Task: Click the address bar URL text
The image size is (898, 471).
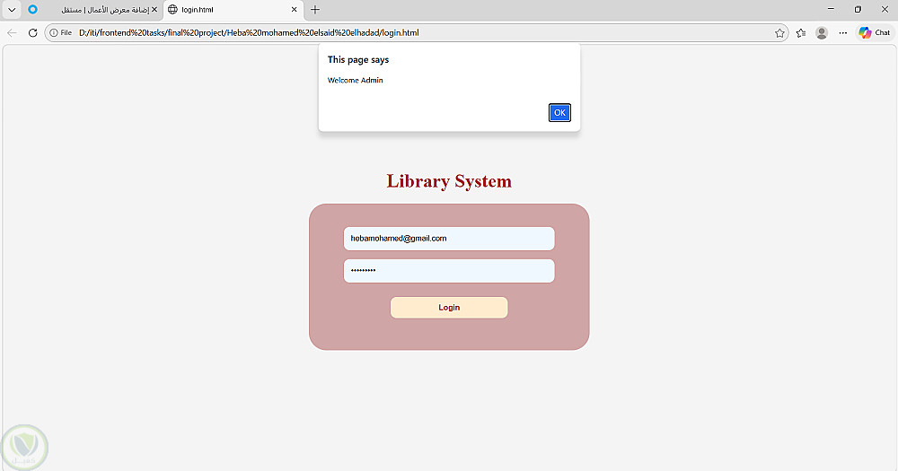Action: click(x=249, y=32)
